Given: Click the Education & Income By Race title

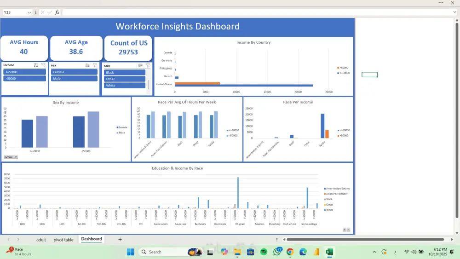Looking at the screenshot, I should click(x=177, y=168).
